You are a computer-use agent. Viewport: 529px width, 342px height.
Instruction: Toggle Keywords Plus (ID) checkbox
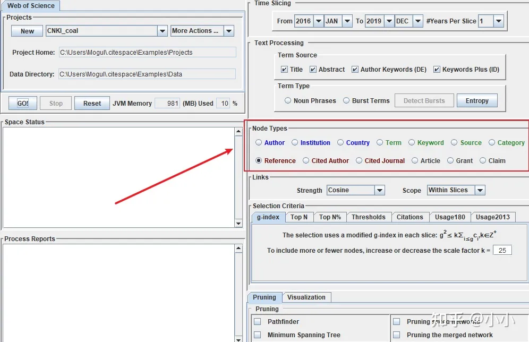click(437, 69)
